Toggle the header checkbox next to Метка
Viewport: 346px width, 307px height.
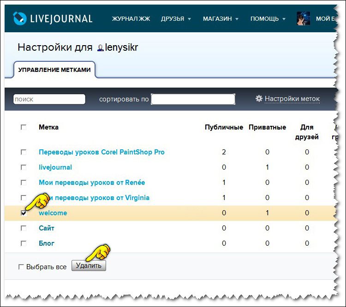pyautogui.click(x=24, y=127)
